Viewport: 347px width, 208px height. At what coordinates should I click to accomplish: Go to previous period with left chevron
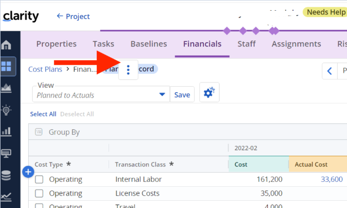pos(329,71)
